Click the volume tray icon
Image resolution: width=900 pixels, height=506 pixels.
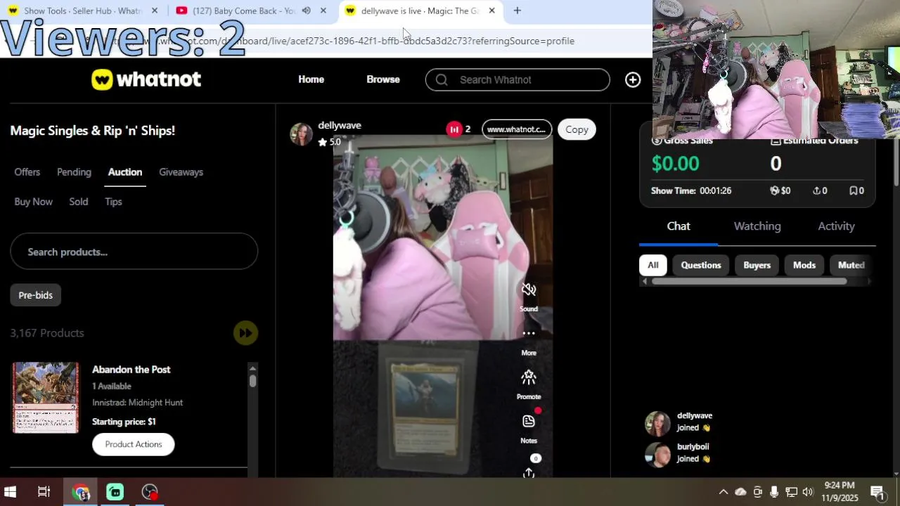click(x=808, y=492)
